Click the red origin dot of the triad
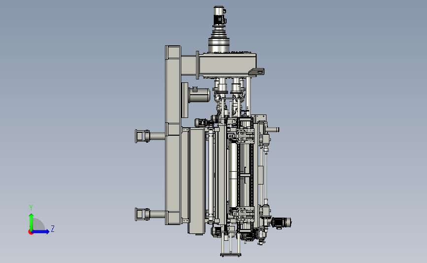The height and width of the screenshot is (263, 427). point(31,232)
